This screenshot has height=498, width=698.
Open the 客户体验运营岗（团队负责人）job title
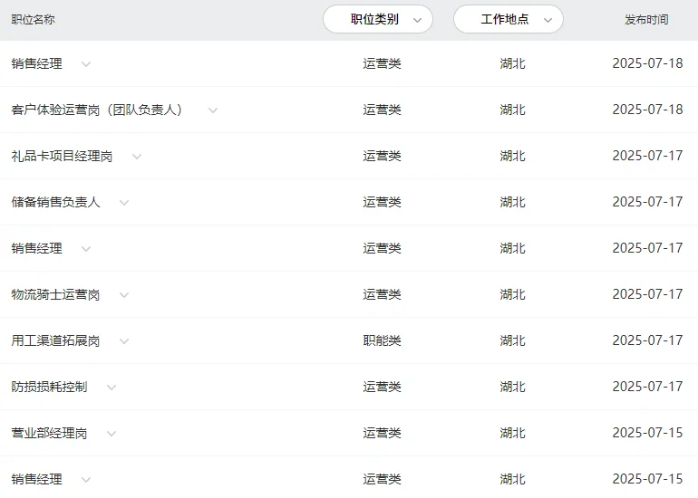pos(97,110)
